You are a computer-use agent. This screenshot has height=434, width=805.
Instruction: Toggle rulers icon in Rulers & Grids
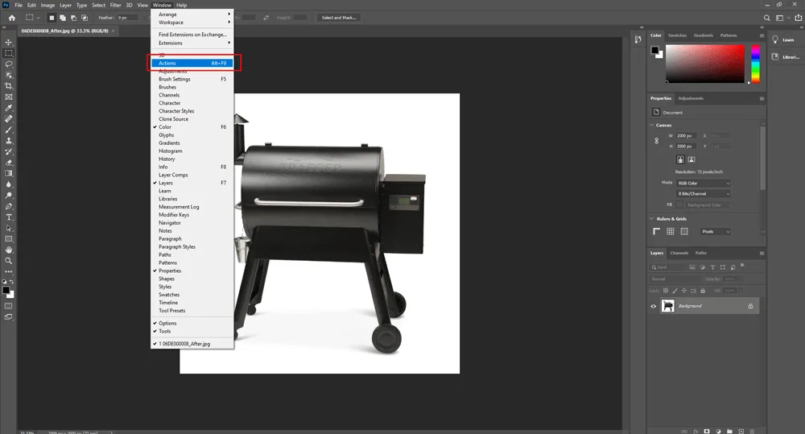[x=657, y=232]
